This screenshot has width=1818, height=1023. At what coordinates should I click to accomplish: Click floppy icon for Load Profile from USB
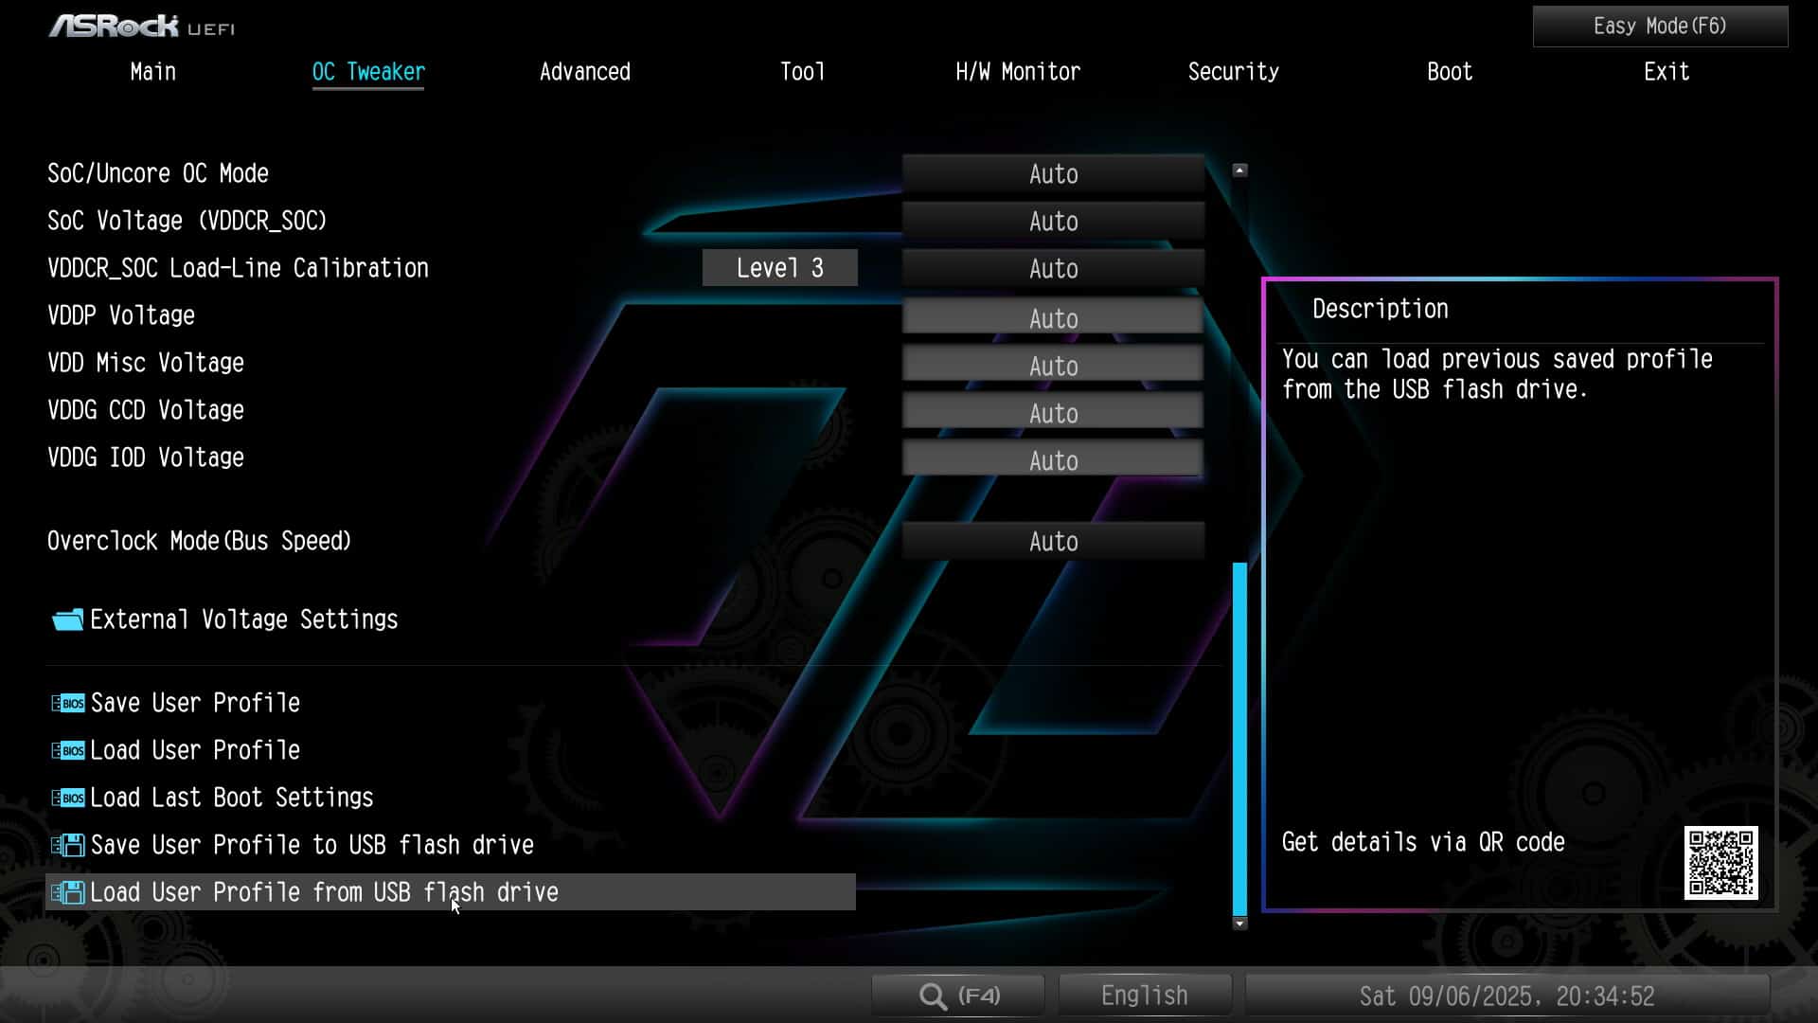coord(67,892)
